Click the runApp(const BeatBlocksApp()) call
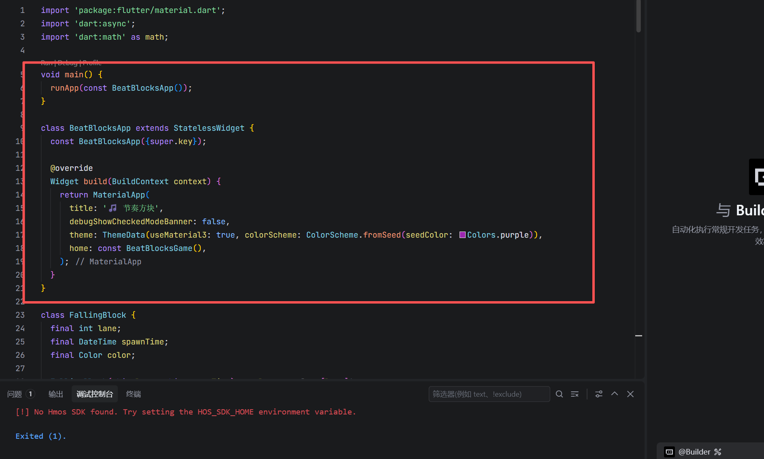 [121, 88]
